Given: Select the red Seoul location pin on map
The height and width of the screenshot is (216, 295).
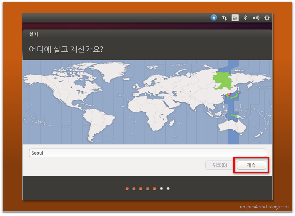Looking at the screenshot, I should coord(229,94).
